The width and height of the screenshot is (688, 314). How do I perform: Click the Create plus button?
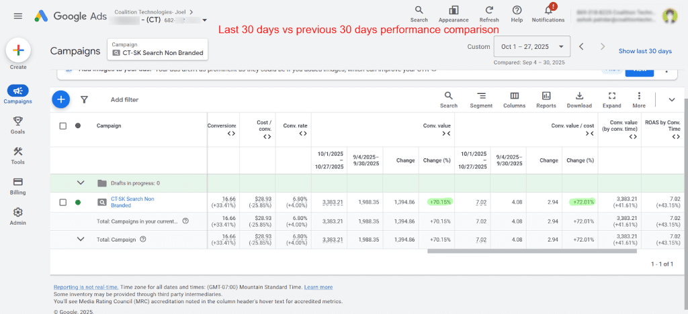(x=18, y=50)
